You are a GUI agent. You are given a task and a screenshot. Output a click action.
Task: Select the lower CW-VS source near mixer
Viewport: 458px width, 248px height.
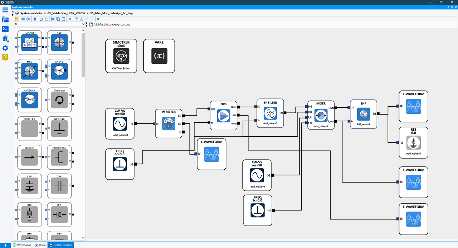[x=257, y=175]
